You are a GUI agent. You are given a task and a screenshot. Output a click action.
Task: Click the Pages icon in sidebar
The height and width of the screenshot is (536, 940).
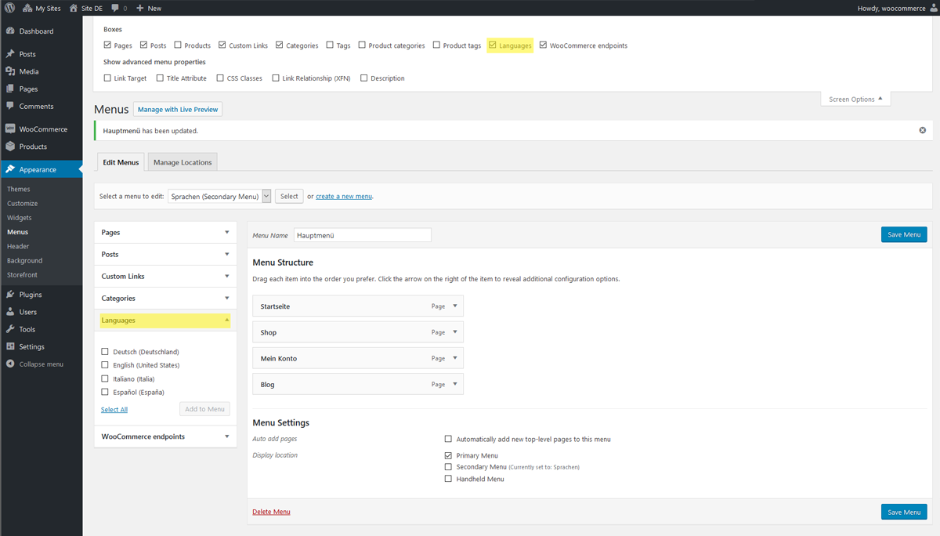tap(10, 89)
